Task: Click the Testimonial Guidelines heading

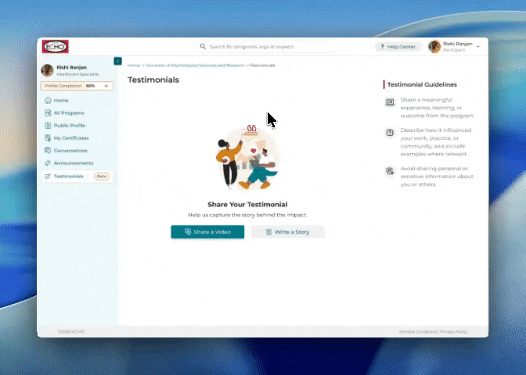Action: pyautogui.click(x=422, y=84)
